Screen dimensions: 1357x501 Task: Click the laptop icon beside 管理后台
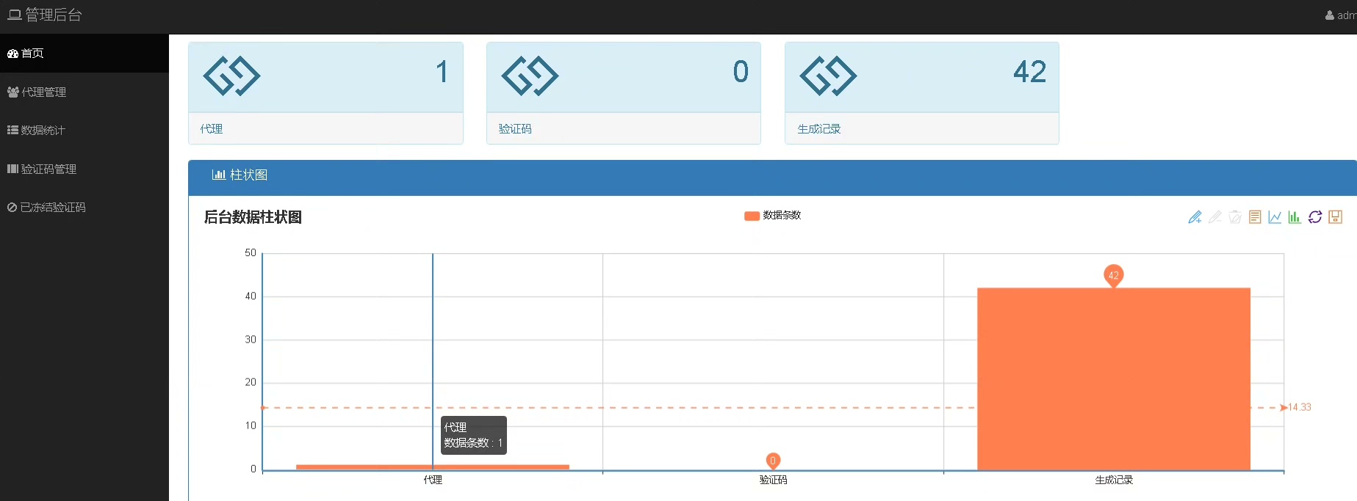[x=15, y=15]
